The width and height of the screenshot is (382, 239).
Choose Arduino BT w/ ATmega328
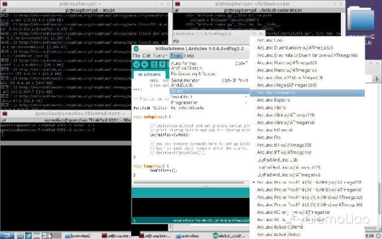(x=307, y=145)
